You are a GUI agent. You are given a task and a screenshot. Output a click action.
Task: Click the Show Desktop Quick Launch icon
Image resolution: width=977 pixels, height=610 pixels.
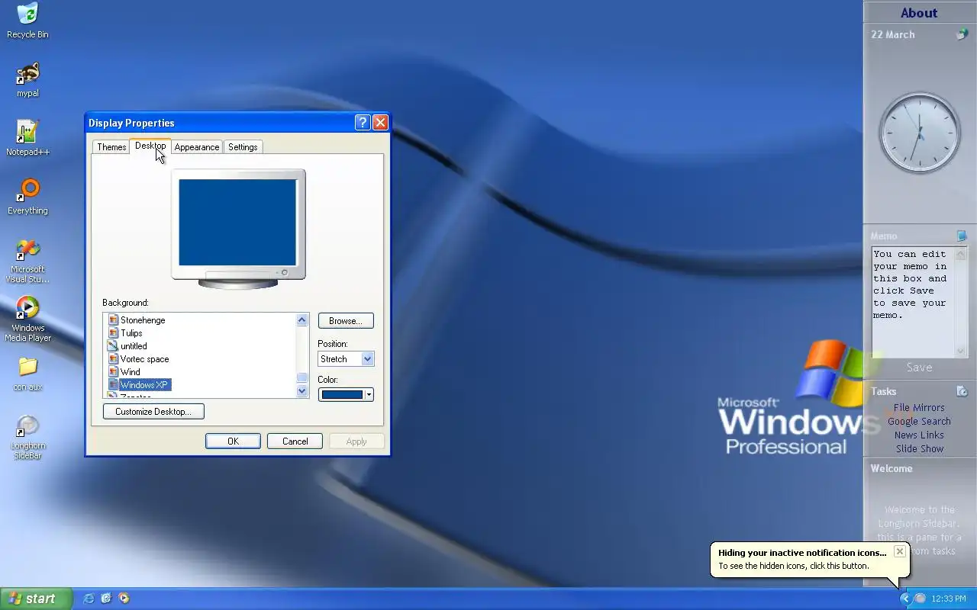[106, 599]
